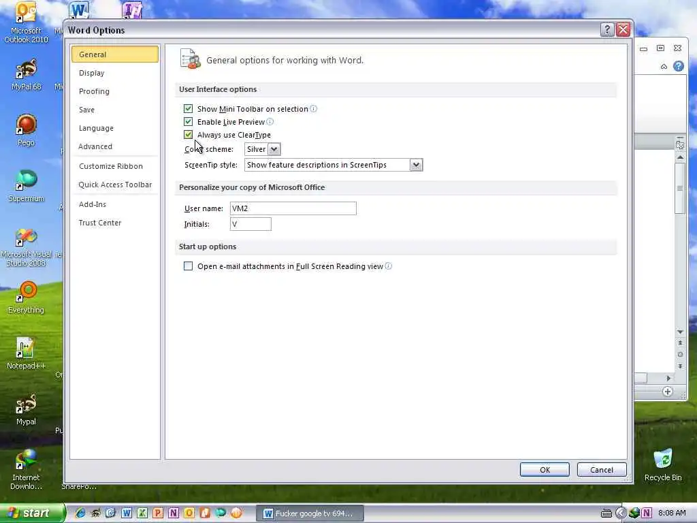
Task: Show hidden tray icons arrow
Action: tap(621, 513)
